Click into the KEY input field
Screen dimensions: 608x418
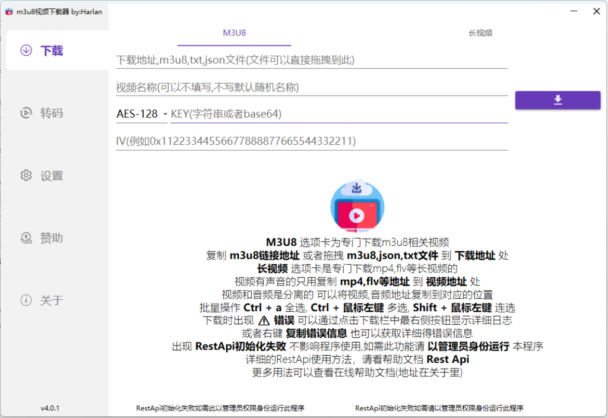[338, 113]
